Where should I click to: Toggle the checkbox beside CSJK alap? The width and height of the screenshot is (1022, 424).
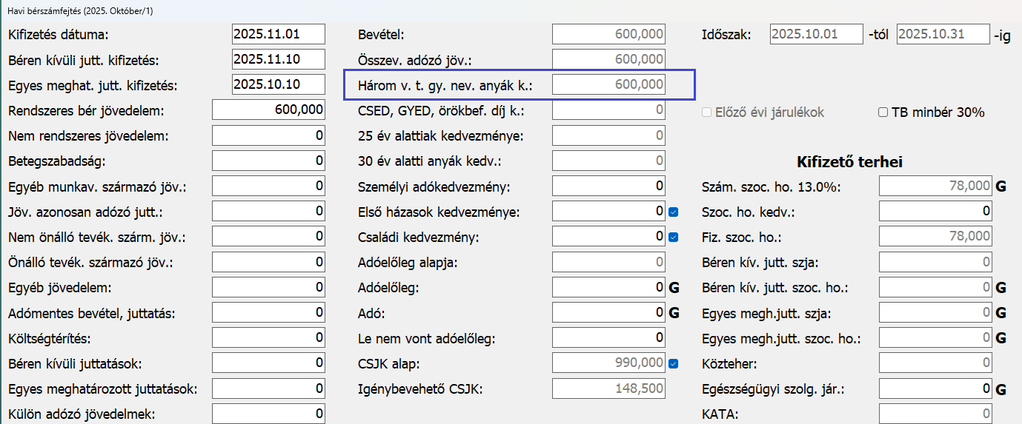(673, 363)
